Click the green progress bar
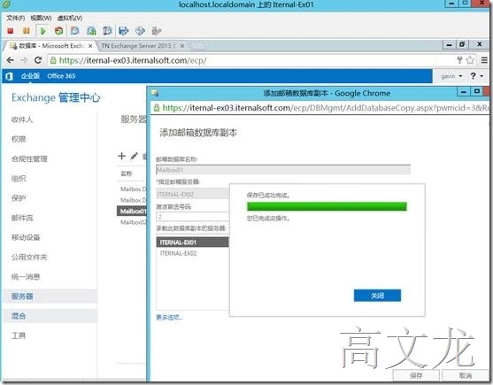Viewport: 493px width, 385px height. click(x=327, y=206)
